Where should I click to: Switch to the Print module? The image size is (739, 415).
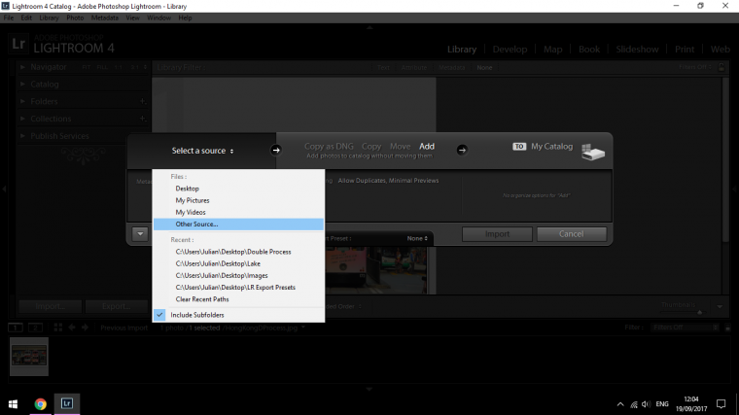click(685, 49)
